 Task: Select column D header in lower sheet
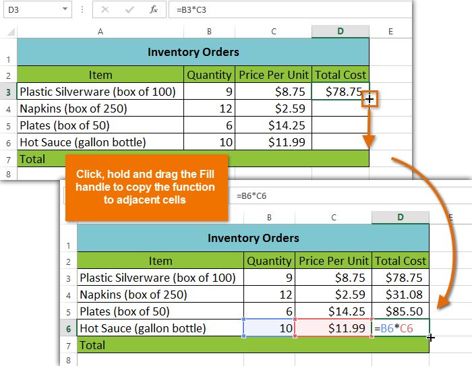(x=401, y=217)
